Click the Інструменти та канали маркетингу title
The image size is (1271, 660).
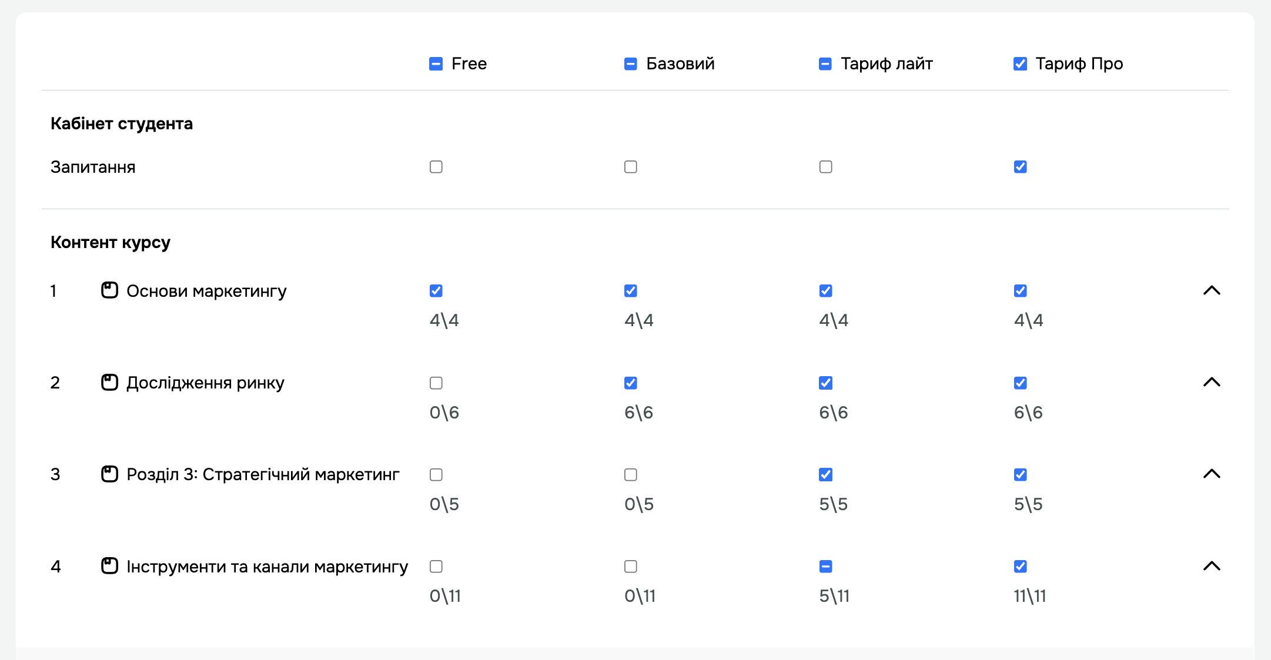pyautogui.click(x=267, y=567)
